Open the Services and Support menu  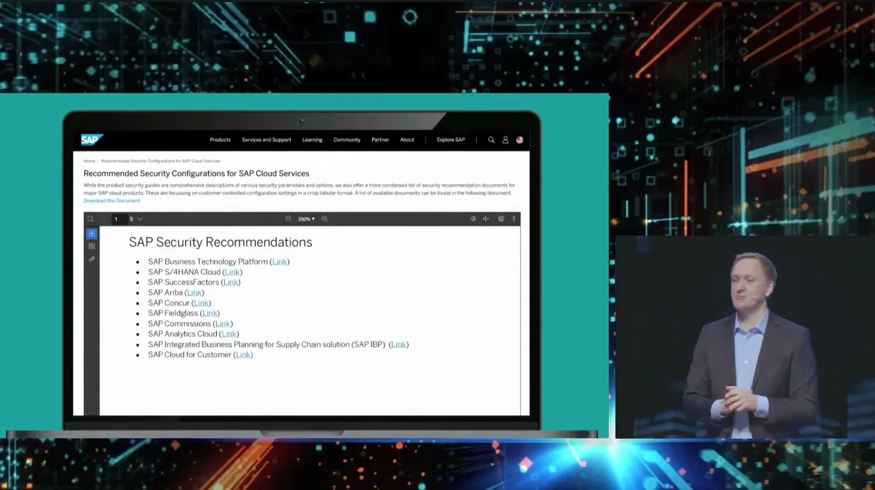(x=266, y=140)
